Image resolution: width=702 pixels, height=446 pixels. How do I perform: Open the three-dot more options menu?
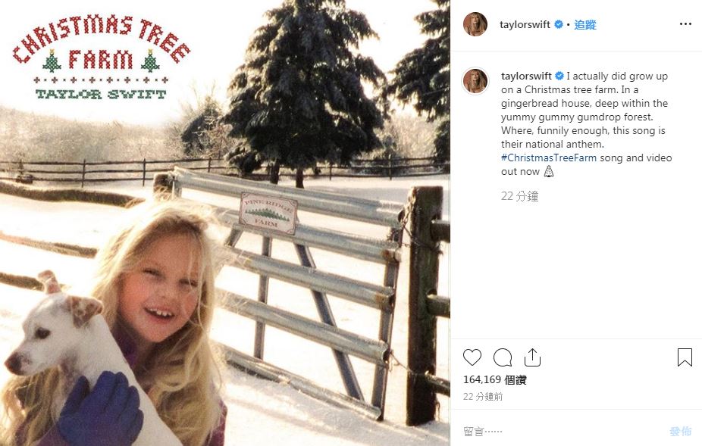click(x=685, y=24)
